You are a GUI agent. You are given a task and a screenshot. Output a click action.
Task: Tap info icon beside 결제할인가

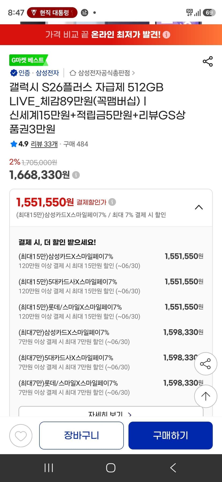pos(112,202)
